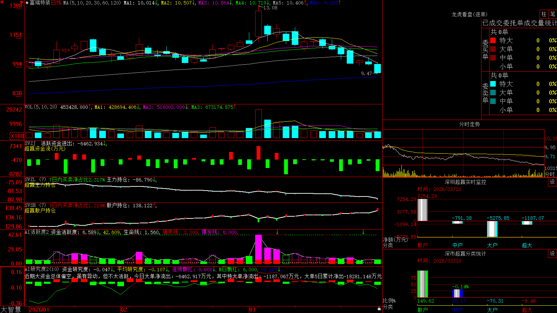Switch to 笔 tick display mode
This screenshot has width=557, height=313.
point(553,14)
